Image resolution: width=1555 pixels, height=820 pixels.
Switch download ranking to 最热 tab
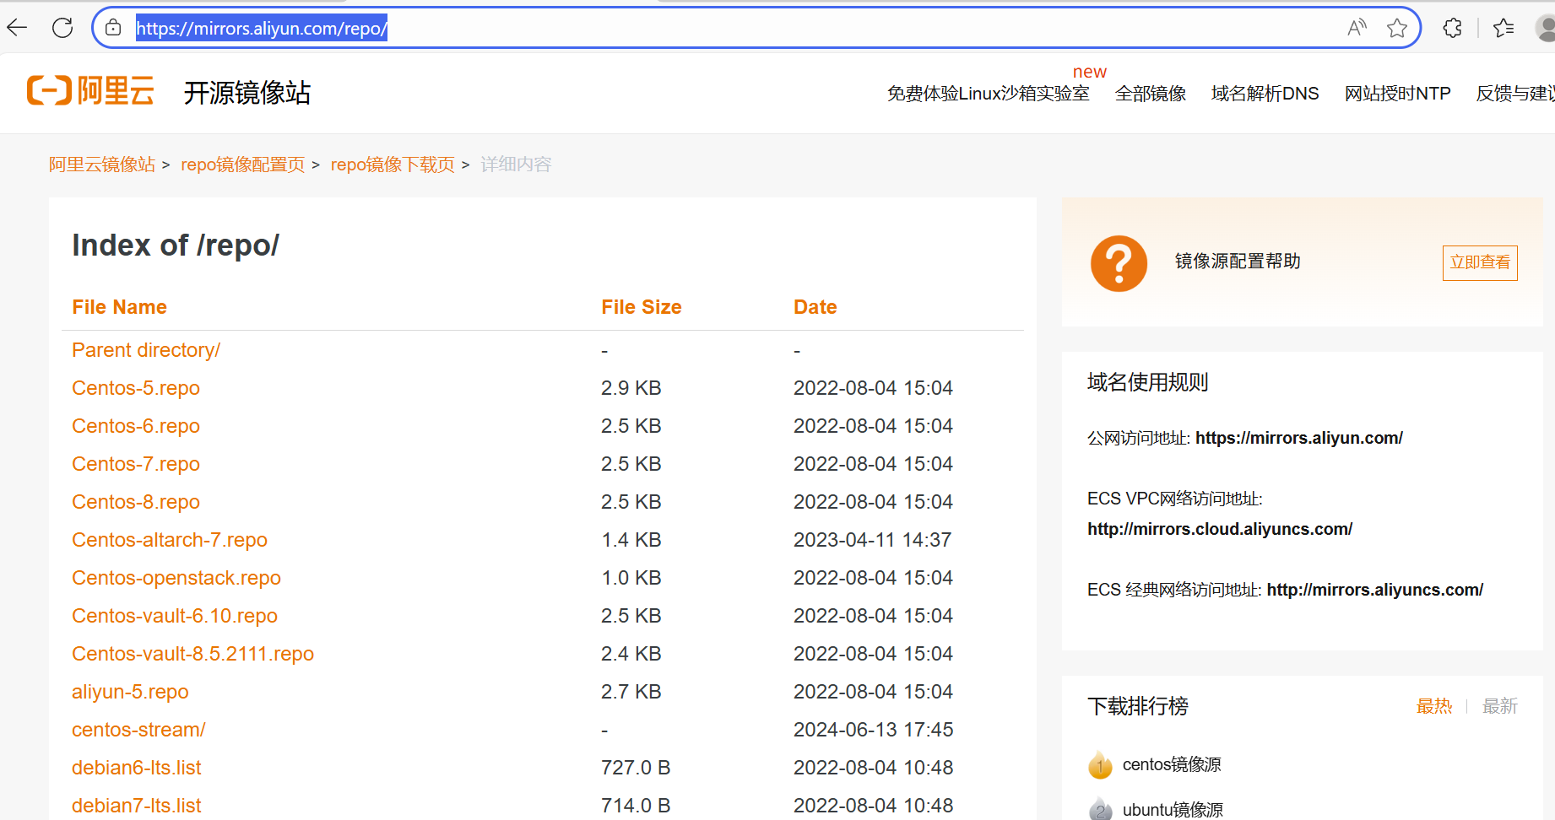click(x=1434, y=706)
